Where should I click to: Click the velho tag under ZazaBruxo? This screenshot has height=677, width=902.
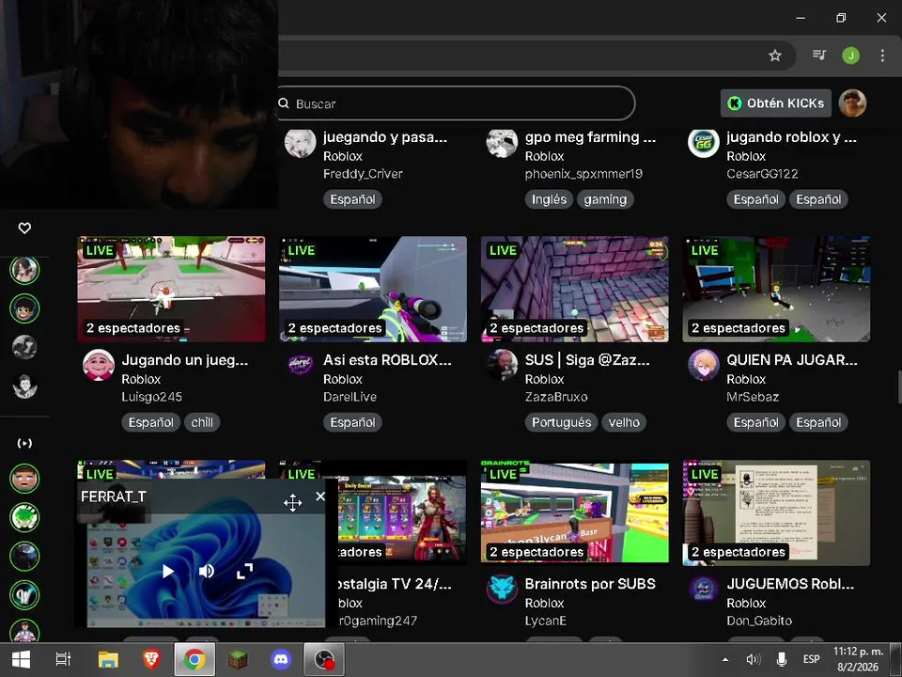point(624,422)
